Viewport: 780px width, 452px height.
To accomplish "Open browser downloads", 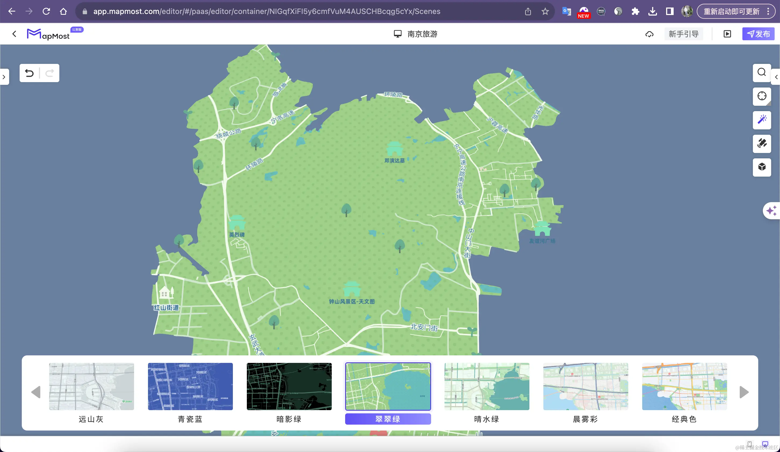I will [652, 12].
